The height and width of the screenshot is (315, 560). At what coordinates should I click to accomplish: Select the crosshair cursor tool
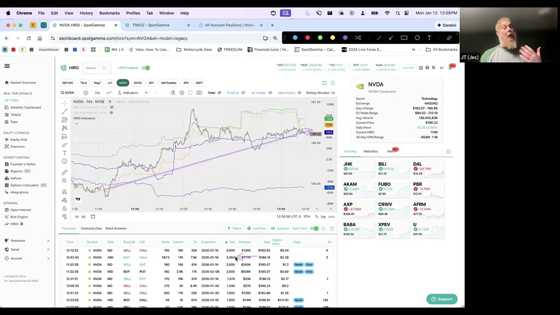[x=64, y=104]
